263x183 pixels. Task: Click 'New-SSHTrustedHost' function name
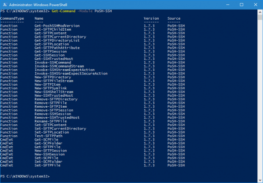coord(54,96)
